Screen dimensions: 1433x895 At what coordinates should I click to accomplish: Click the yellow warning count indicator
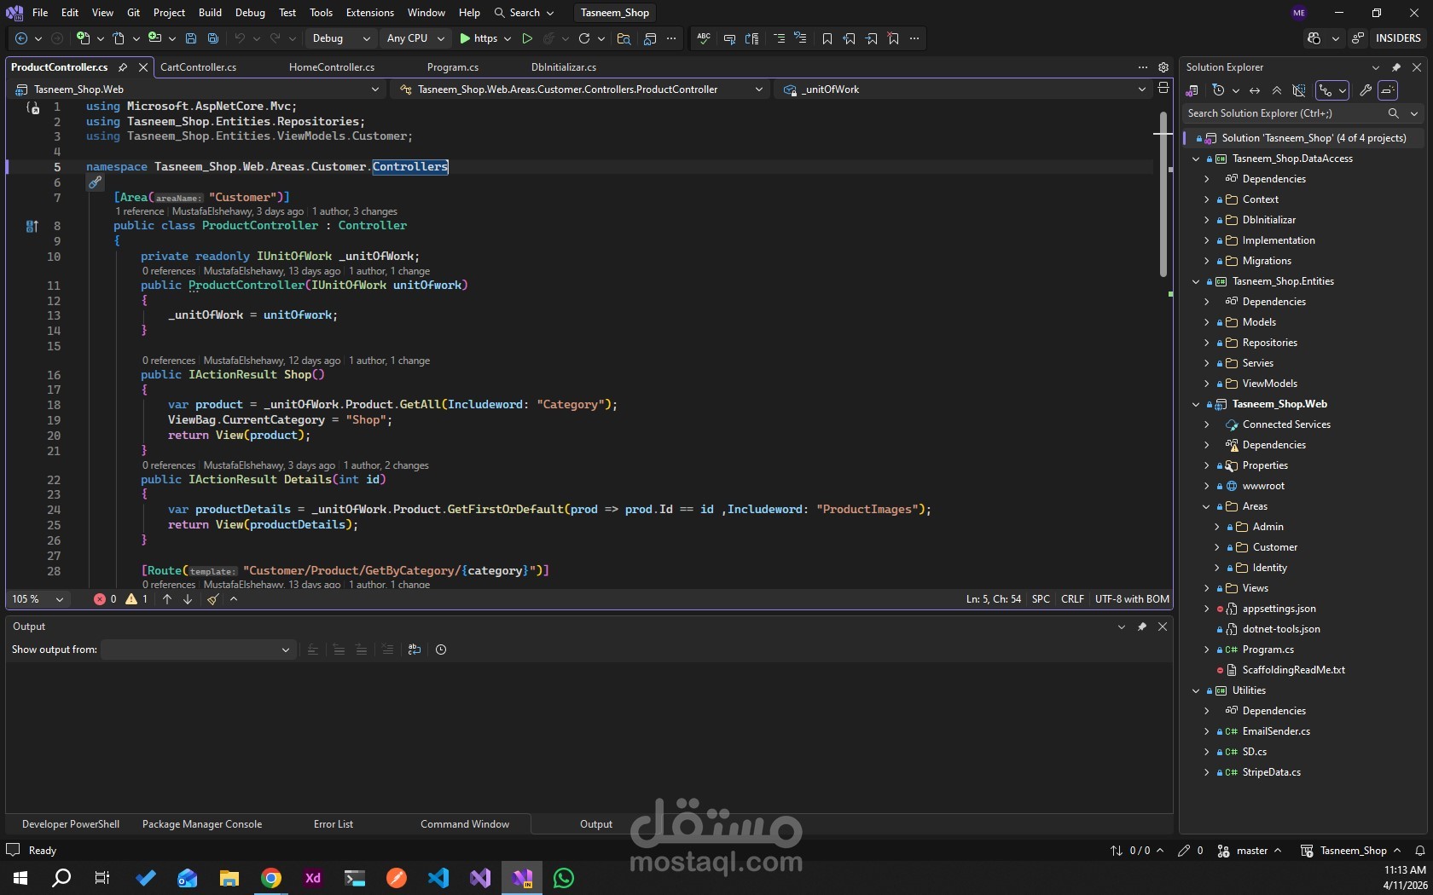[137, 599]
